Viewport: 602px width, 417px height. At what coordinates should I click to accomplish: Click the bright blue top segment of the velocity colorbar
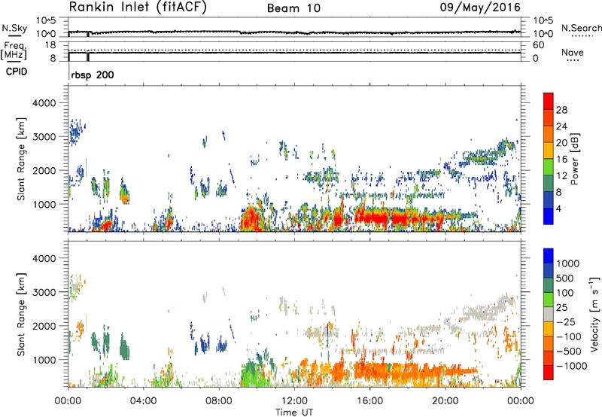pyautogui.click(x=549, y=256)
